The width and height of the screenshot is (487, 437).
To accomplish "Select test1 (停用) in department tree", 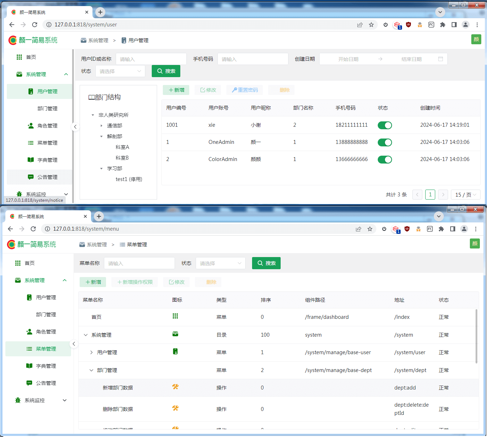I will [x=129, y=179].
